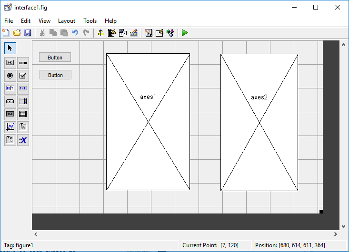
Task: Open a figure with the folder icon
Action: (x=17, y=33)
